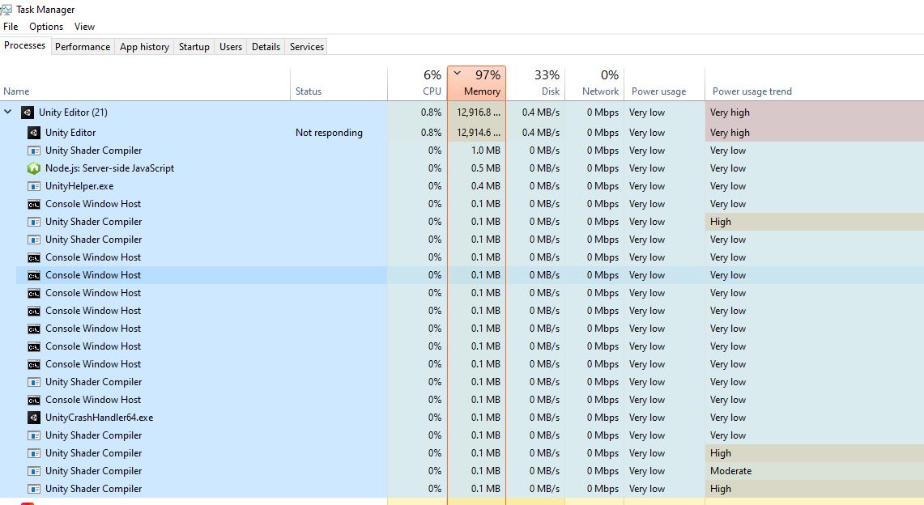Go to the Users tab
The width and height of the screenshot is (924, 505).
[231, 47]
